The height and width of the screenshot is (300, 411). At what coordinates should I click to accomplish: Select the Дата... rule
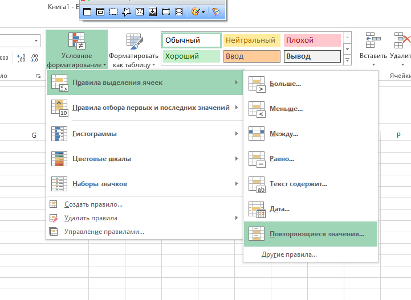click(311, 209)
